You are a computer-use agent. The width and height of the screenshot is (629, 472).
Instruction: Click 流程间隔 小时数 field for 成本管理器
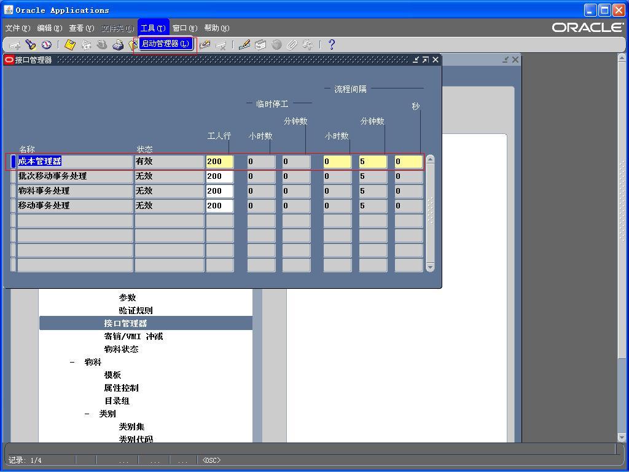coord(337,162)
